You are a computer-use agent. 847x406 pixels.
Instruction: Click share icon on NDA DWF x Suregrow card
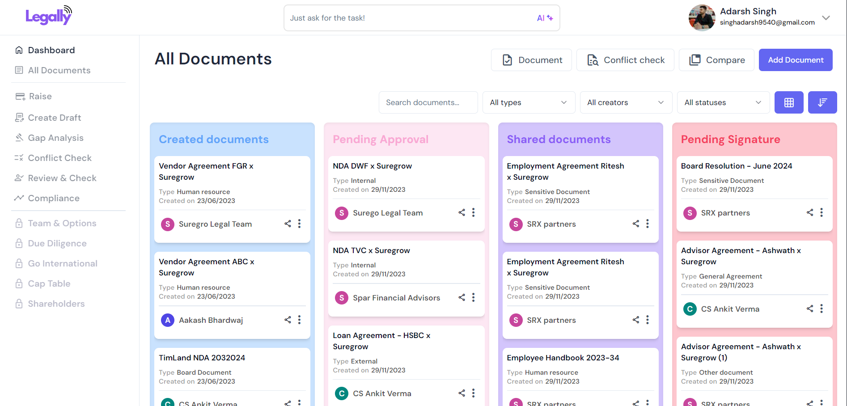click(x=462, y=212)
